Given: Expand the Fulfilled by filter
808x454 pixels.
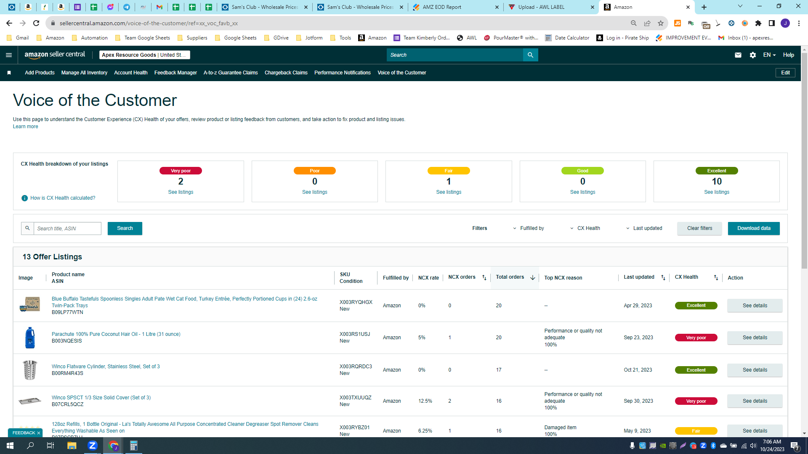Looking at the screenshot, I should point(529,228).
